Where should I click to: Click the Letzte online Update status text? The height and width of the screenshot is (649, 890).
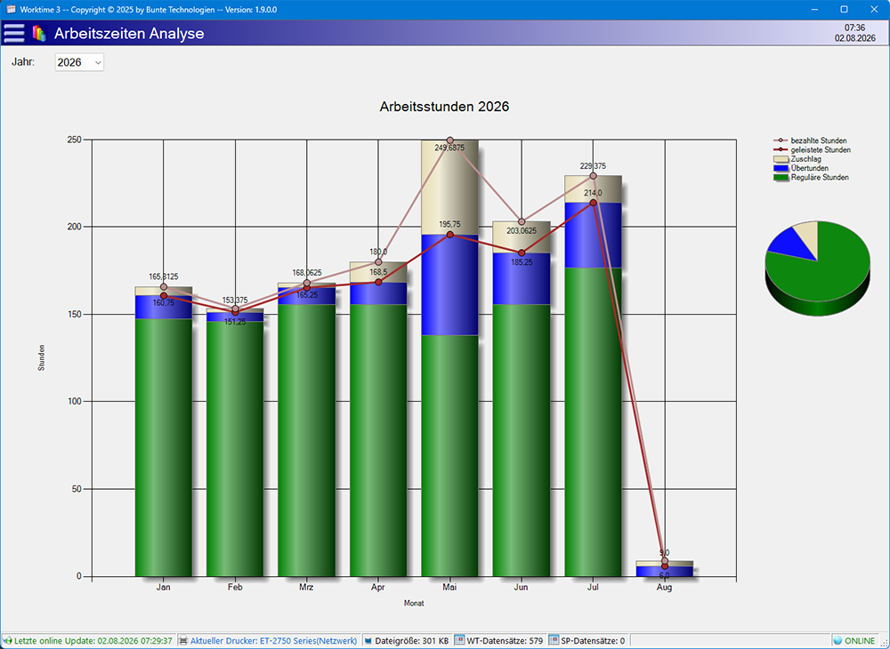93,640
